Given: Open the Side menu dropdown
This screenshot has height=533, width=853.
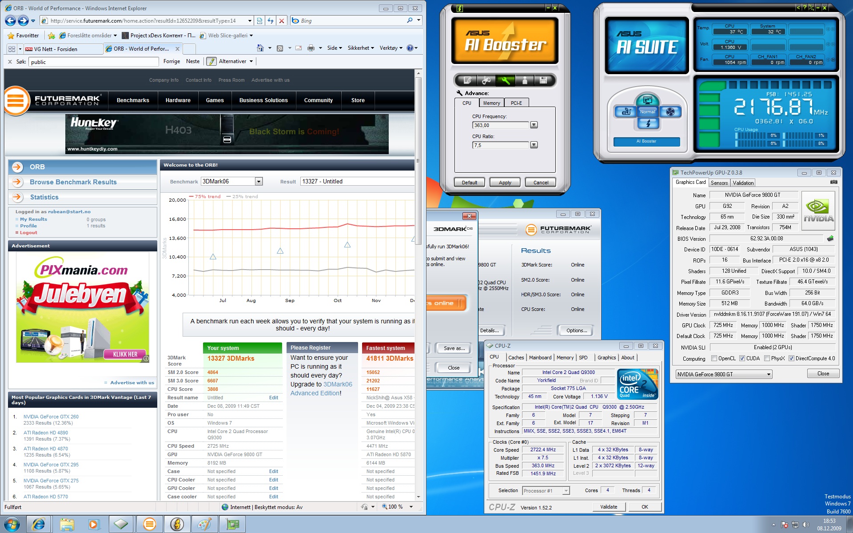Looking at the screenshot, I should click(x=335, y=48).
